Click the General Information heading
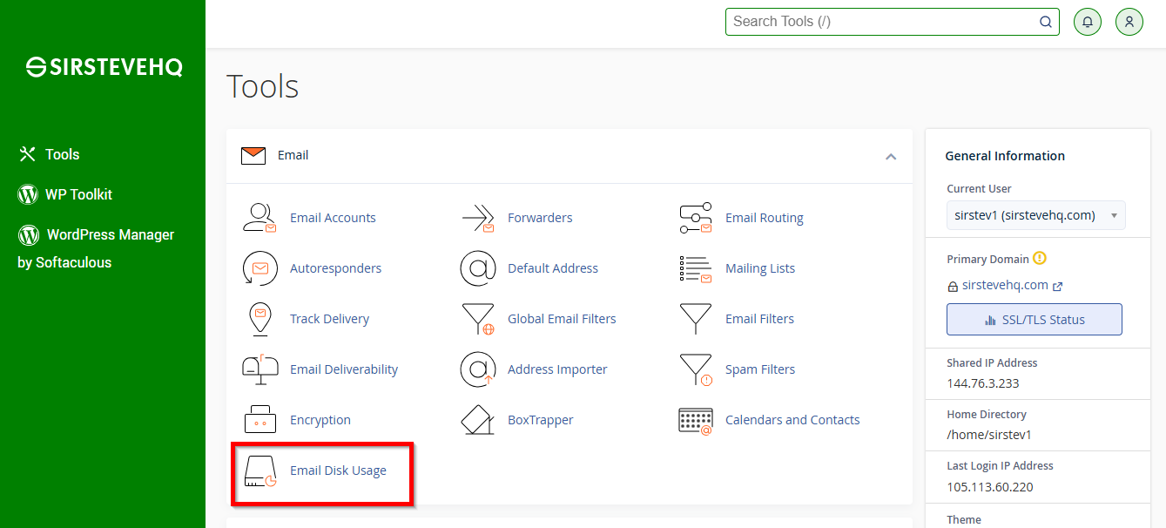 pos(1005,156)
